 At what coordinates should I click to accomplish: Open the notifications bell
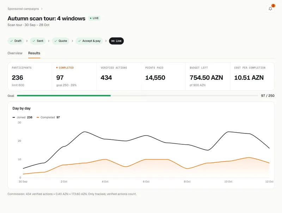270,8
